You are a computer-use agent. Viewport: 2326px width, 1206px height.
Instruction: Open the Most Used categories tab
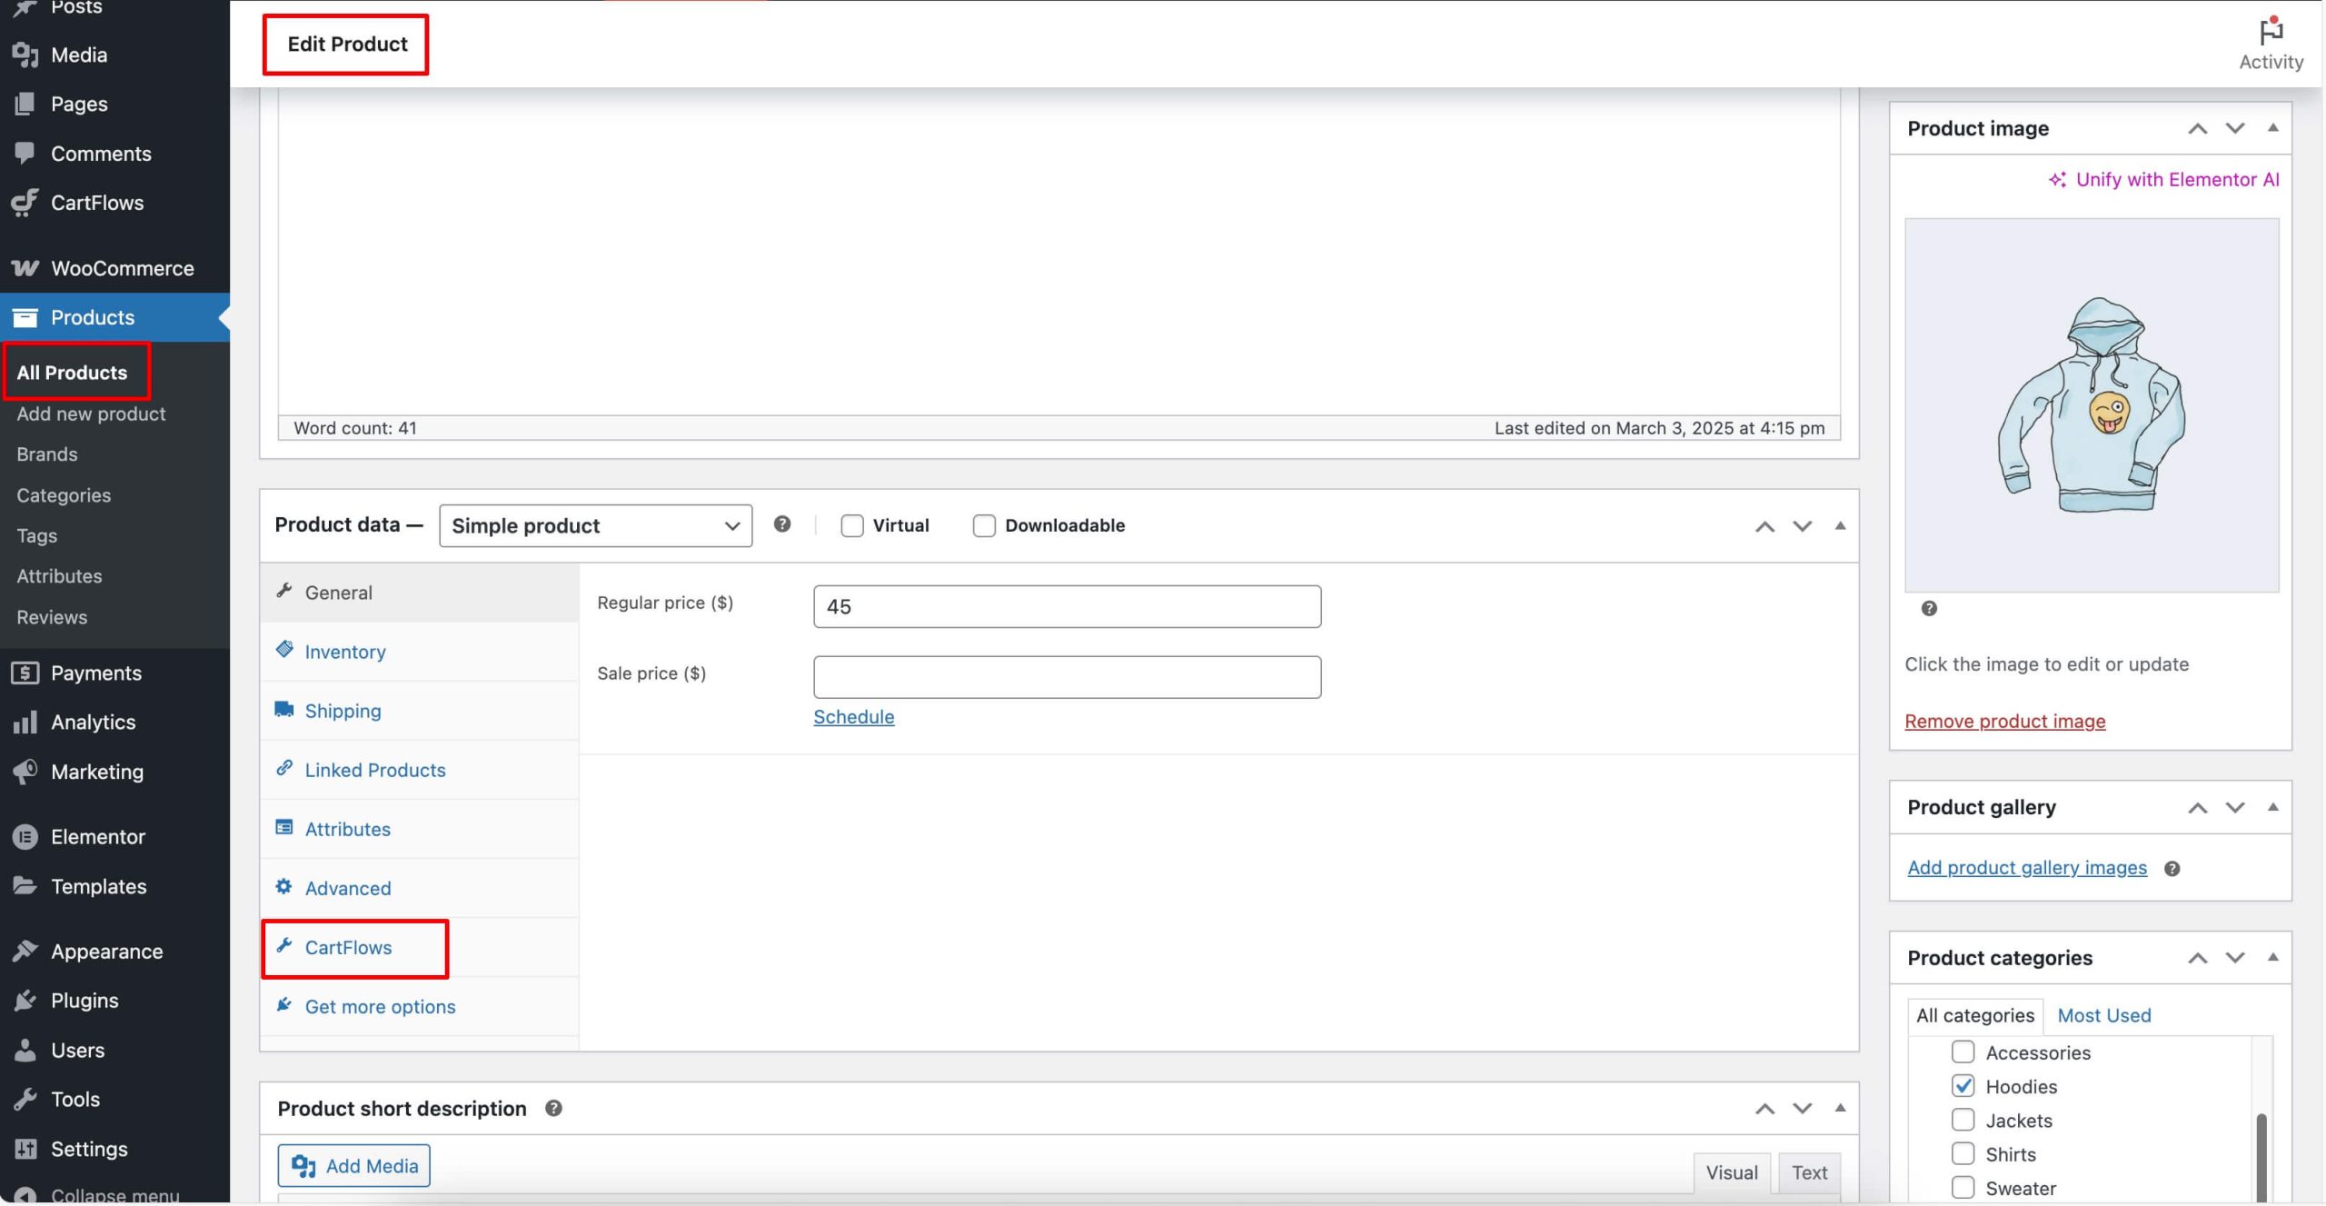(2103, 1015)
